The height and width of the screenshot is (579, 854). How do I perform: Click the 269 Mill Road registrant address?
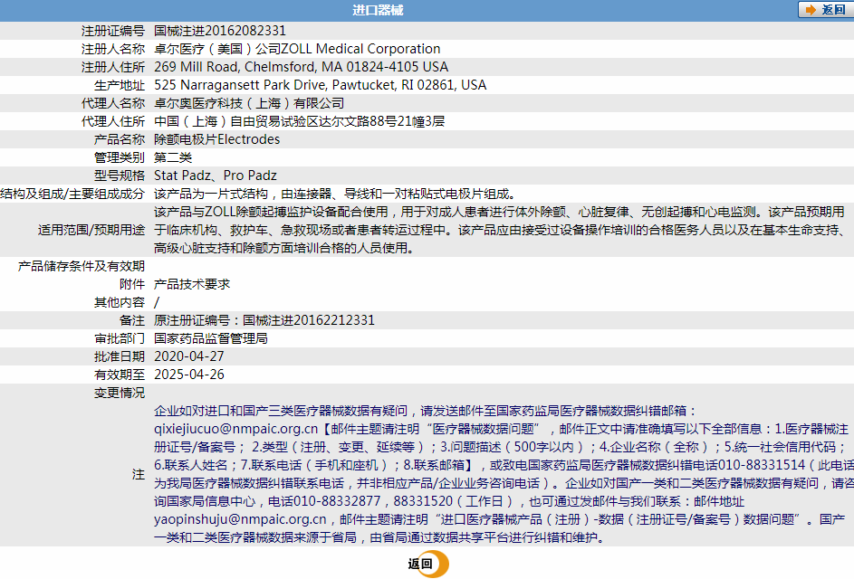pos(301,67)
